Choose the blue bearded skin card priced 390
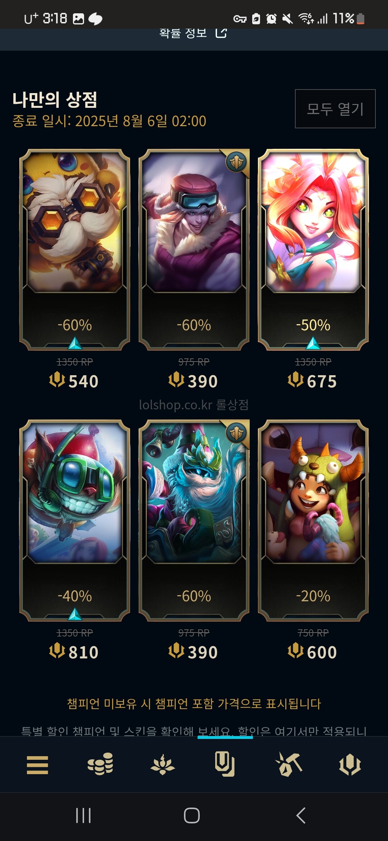The width and height of the screenshot is (388, 841). (x=194, y=520)
